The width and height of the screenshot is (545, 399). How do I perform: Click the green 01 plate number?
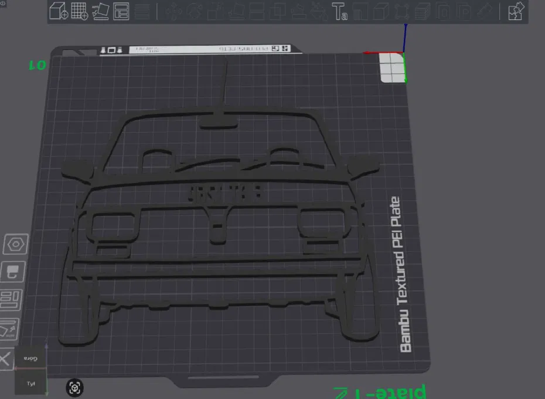coord(37,65)
